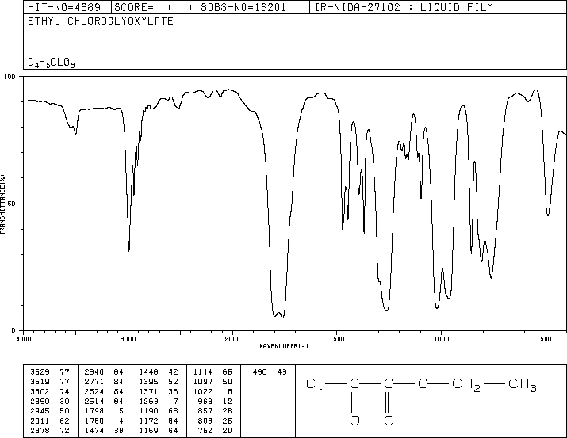Image resolution: width=567 pixels, height=438 pixels.
Task: Click the peak table value '1760'
Action: [x=94, y=421]
